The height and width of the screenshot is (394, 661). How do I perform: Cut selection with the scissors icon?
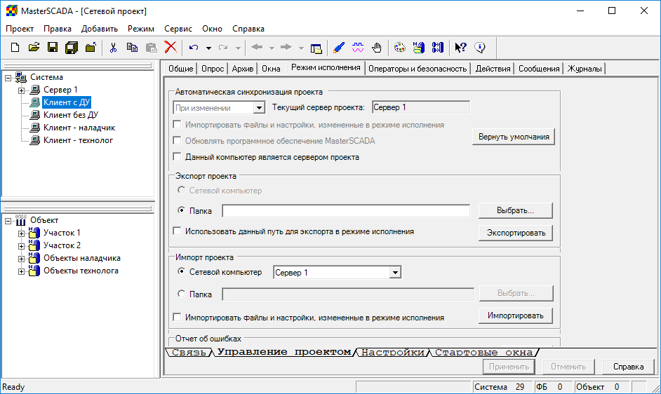pyautogui.click(x=113, y=47)
